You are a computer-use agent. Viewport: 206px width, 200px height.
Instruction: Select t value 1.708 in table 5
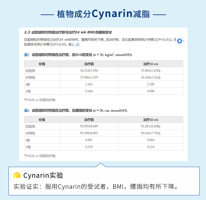[151, 84]
